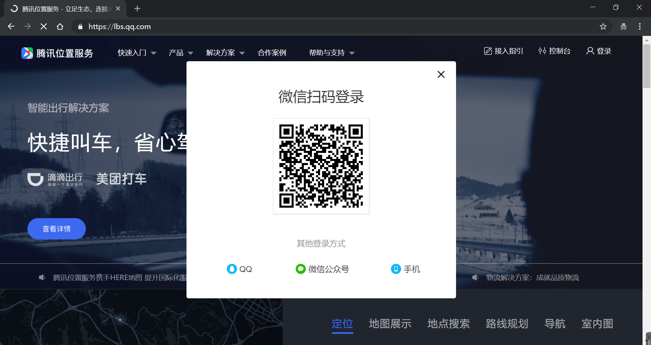Select the 导航 tab
The height and width of the screenshot is (345, 651).
[555, 324]
